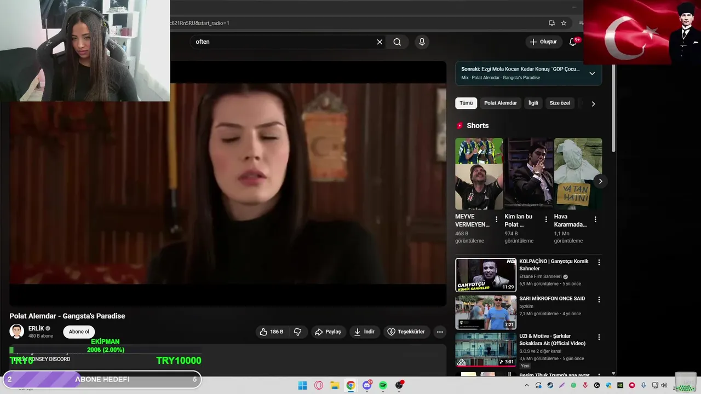Download the video with İndir button
The width and height of the screenshot is (701, 394).
[364, 332]
